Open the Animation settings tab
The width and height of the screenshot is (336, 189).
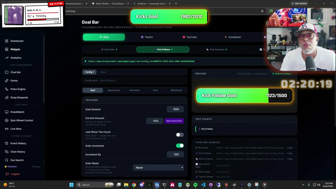(134, 90)
